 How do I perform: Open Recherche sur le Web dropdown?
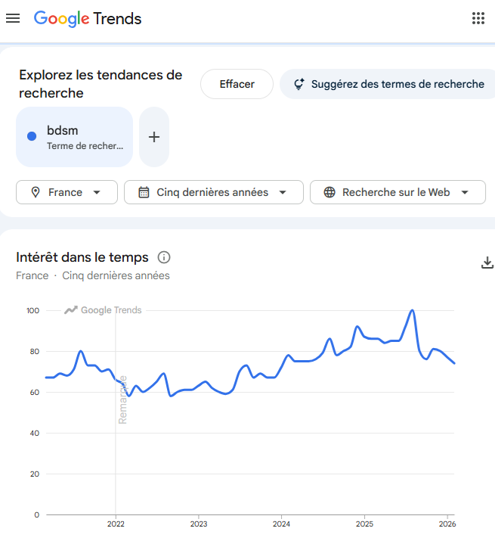point(398,192)
